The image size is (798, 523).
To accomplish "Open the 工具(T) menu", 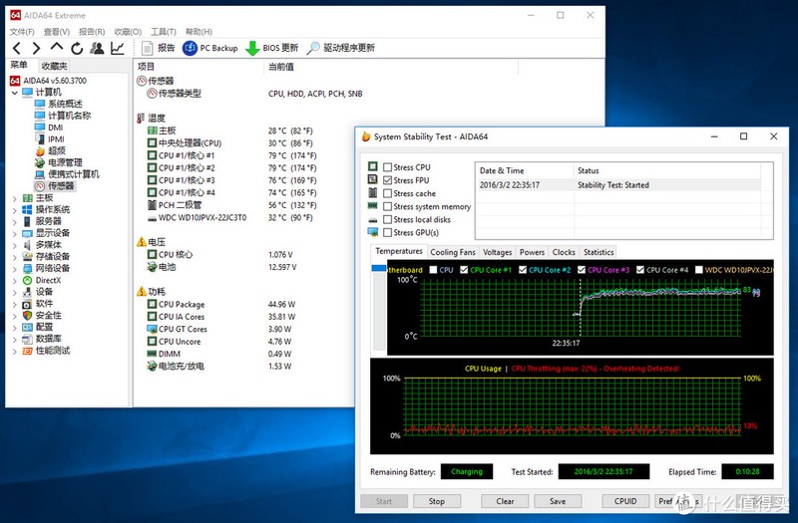I will pyautogui.click(x=164, y=32).
